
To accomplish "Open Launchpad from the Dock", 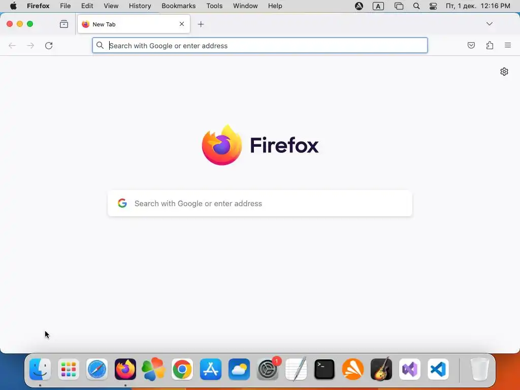I will (x=69, y=369).
